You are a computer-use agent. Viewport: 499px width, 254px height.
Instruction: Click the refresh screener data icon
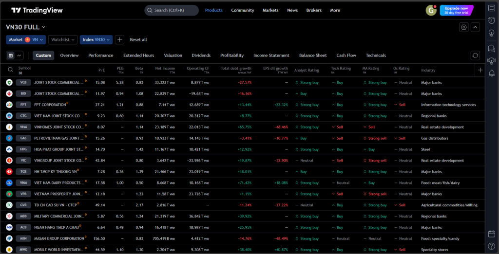(x=475, y=55)
